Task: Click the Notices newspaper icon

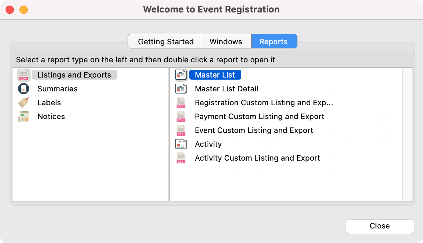Action: pyautogui.click(x=24, y=117)
